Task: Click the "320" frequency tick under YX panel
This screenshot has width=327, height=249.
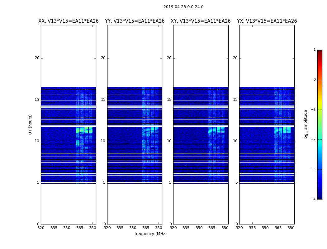Action: (x=239, y=228)
